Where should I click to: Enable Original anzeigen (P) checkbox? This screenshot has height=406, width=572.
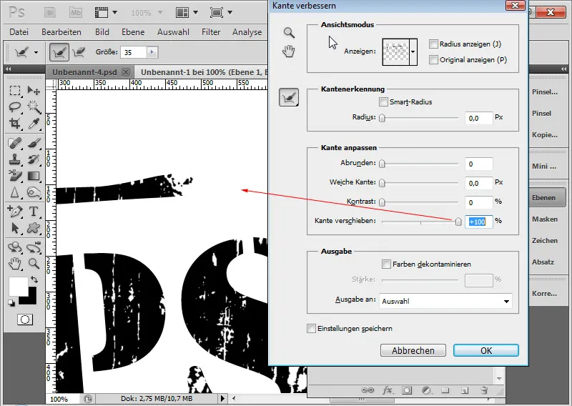[433, 59]
